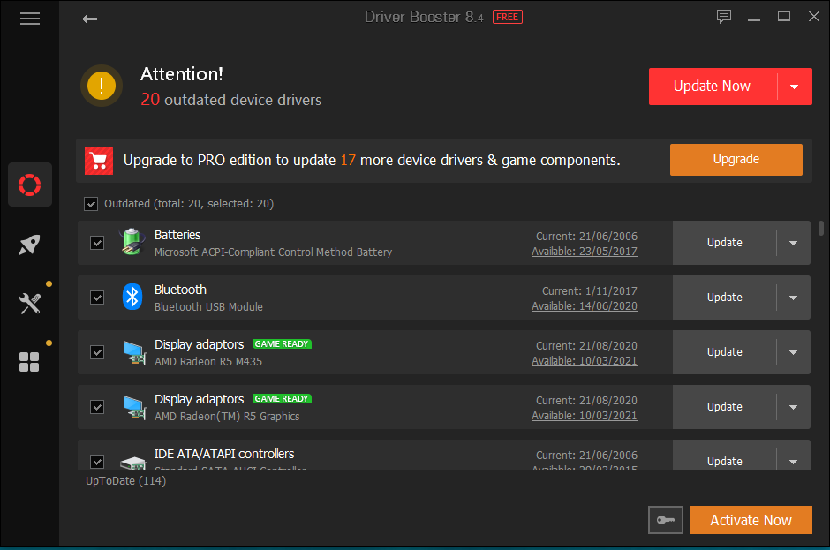Open the Boost rocket sidebar icon

coord(30,245)
